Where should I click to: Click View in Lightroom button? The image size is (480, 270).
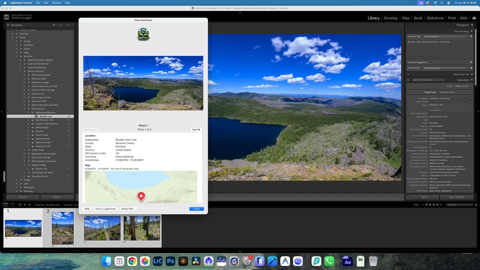point(105,209)
